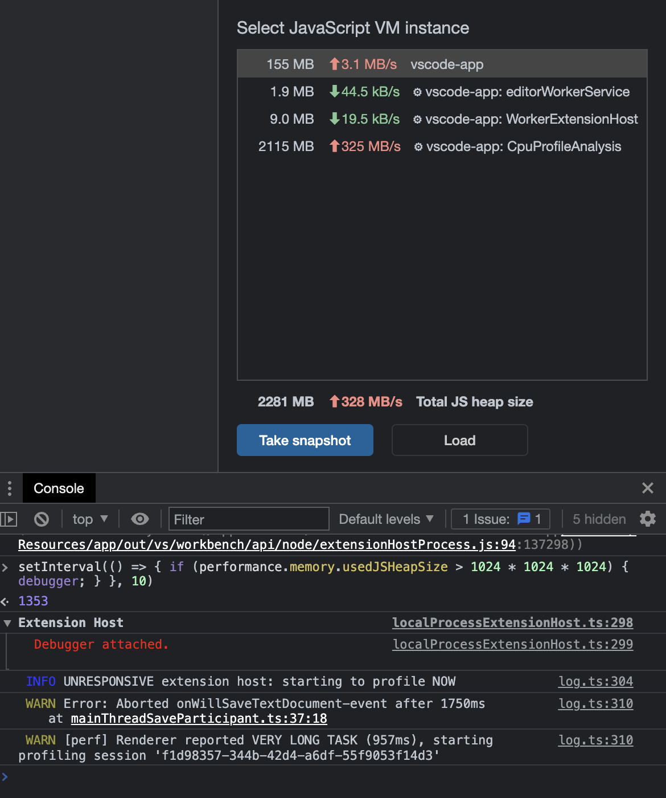Click the gear beside WorkerExtensionHost worker
The width and height of the screenshot is (666, 798).
click(x=418, y=119)
